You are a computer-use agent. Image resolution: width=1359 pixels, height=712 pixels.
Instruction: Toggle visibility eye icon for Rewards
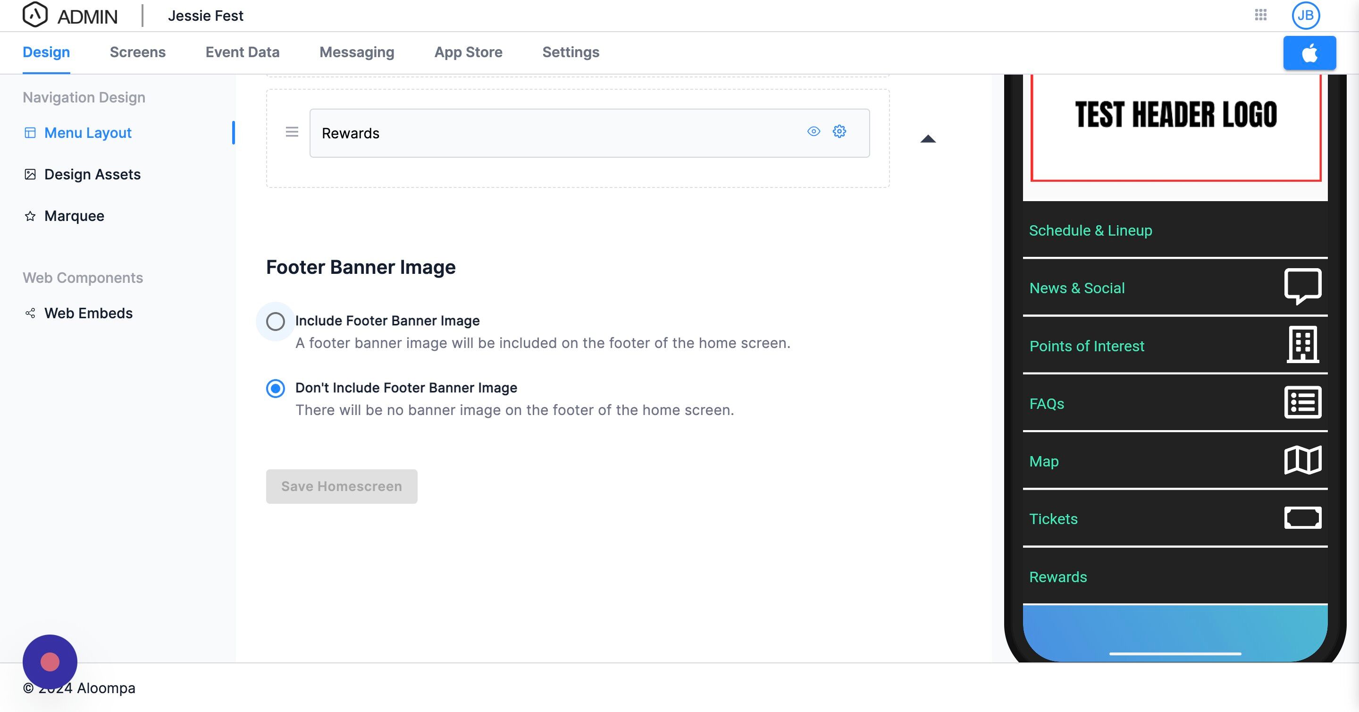tap(814, 131)
